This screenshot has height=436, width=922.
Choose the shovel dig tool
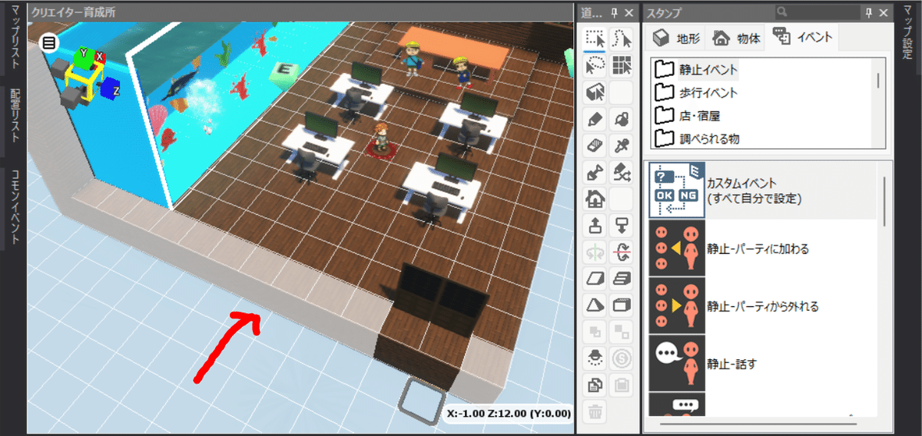(x=595, y=173)
